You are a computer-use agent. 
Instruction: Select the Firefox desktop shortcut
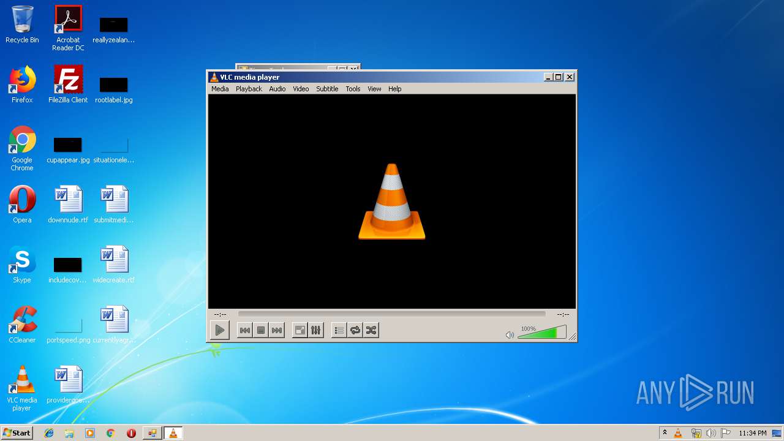pyautogui.click(x=22, y=85)
